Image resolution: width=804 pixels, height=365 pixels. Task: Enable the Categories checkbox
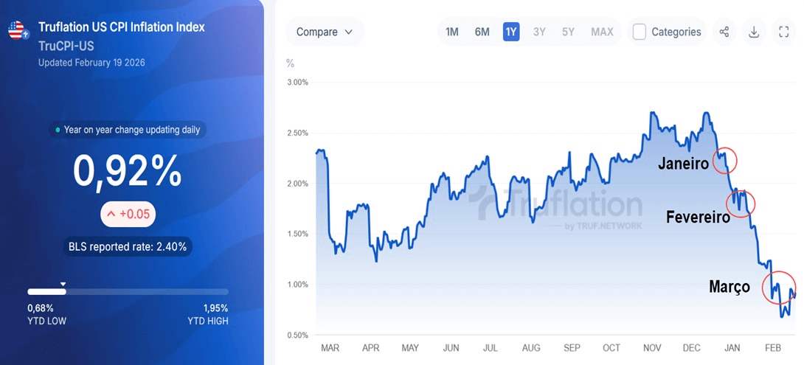(x=640, y=32)
